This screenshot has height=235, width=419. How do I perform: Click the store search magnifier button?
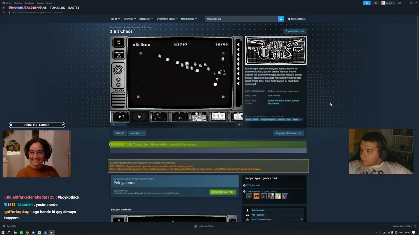point(281,19)
